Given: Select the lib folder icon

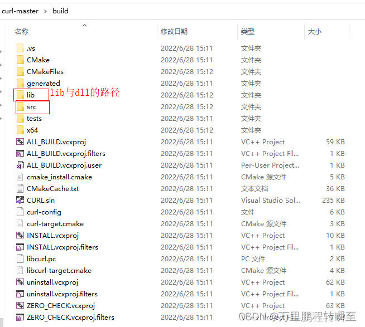Looking at the screenshot, I should 20,95.
